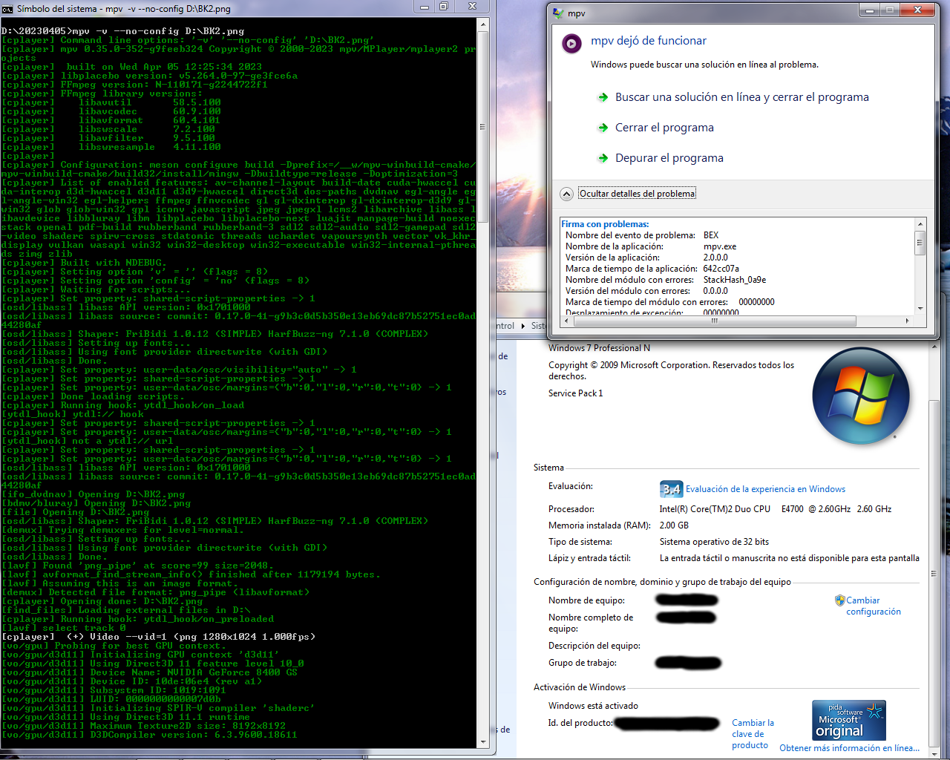Minimize the Command Prompt window
950x760 pixels.
pyautogui.click(x=425, y=7)
